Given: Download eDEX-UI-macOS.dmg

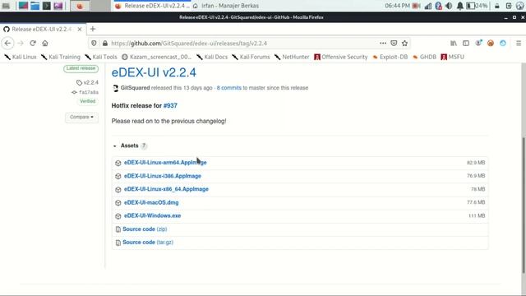Looking at the screenshot, I should click(151, 203).
